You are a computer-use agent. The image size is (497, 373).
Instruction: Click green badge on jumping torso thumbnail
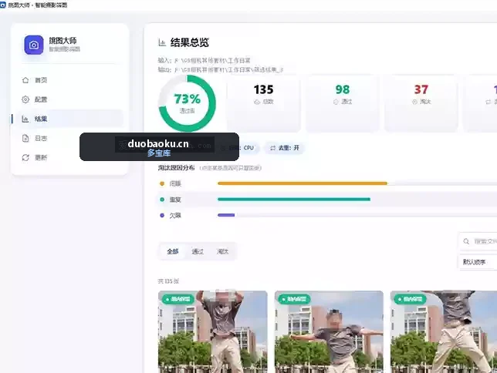[410, 299]
